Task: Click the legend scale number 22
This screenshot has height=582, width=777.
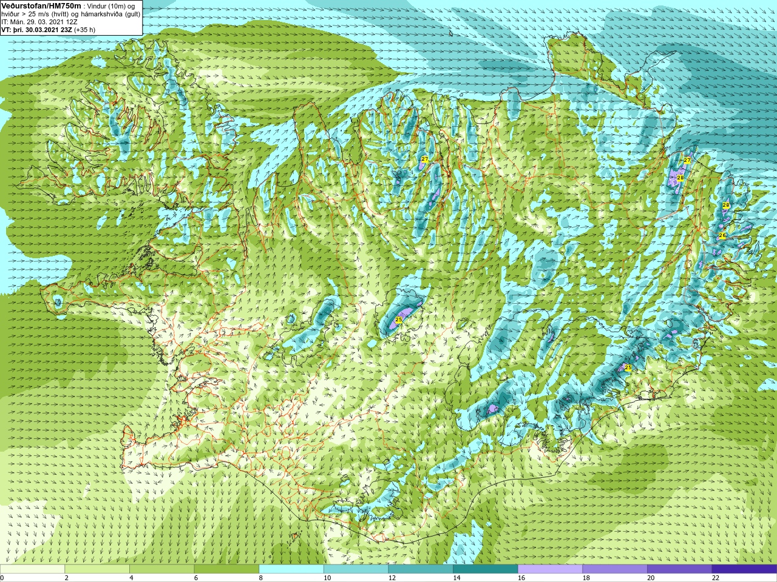Action: tap(716, 578)
